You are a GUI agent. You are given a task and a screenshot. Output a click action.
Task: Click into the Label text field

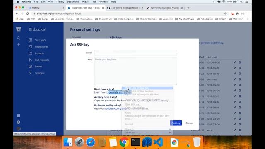pos(135,53)
